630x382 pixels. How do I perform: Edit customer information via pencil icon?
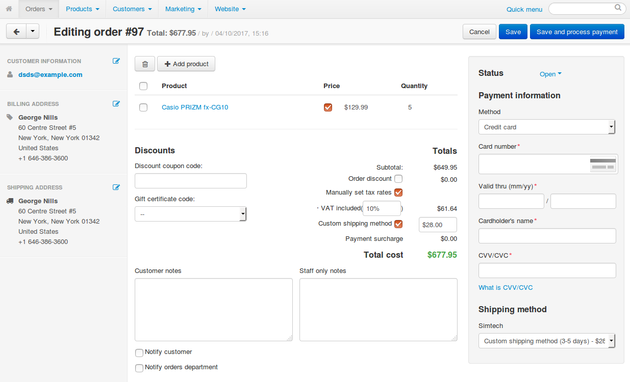[116, 61]
